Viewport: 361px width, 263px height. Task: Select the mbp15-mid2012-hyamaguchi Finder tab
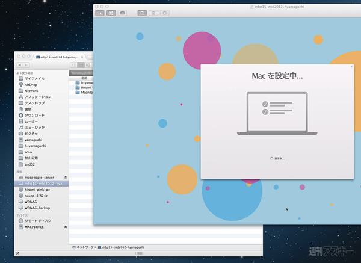click(x=60, y=57)
